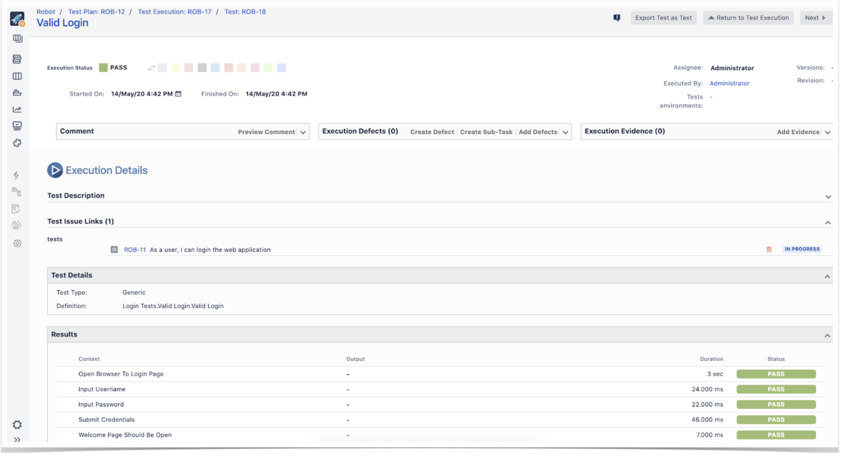Open project settings gear icon

click(x=17, y=425)
